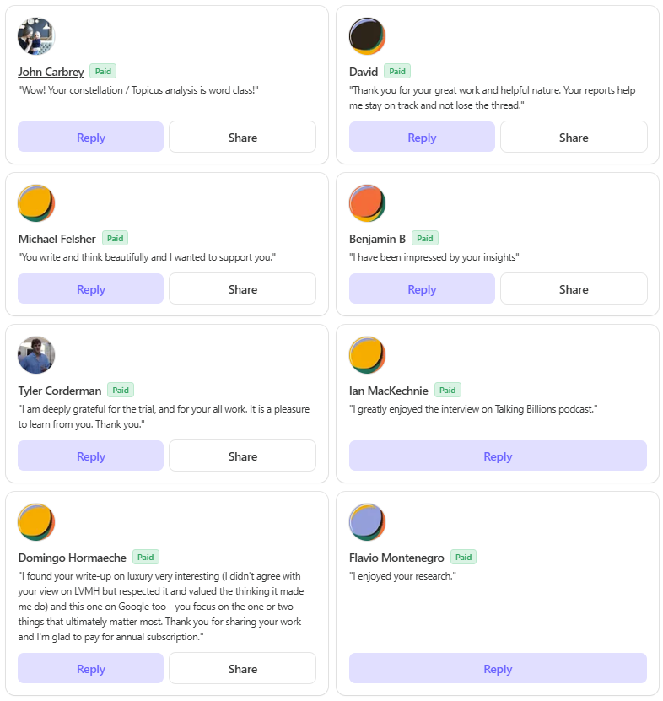
Task: Share David's testimonial
Action: point(574,137)
